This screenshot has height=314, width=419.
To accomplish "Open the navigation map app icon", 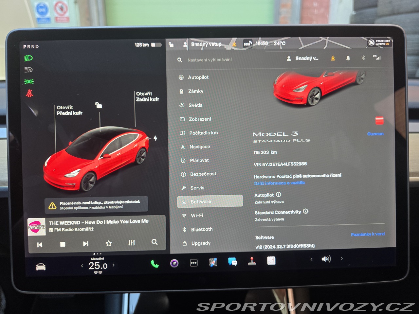I will 213,262.
